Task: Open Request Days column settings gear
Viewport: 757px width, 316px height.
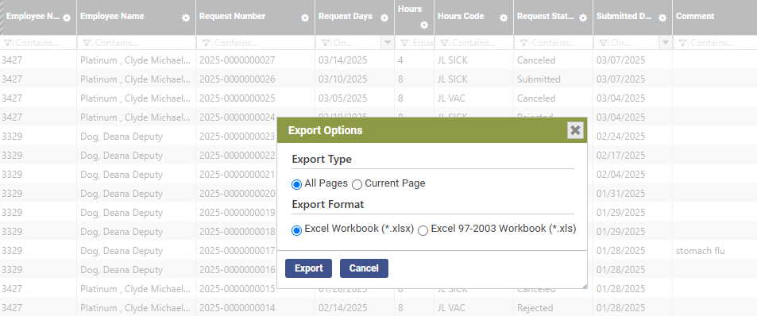Action: 384,17
